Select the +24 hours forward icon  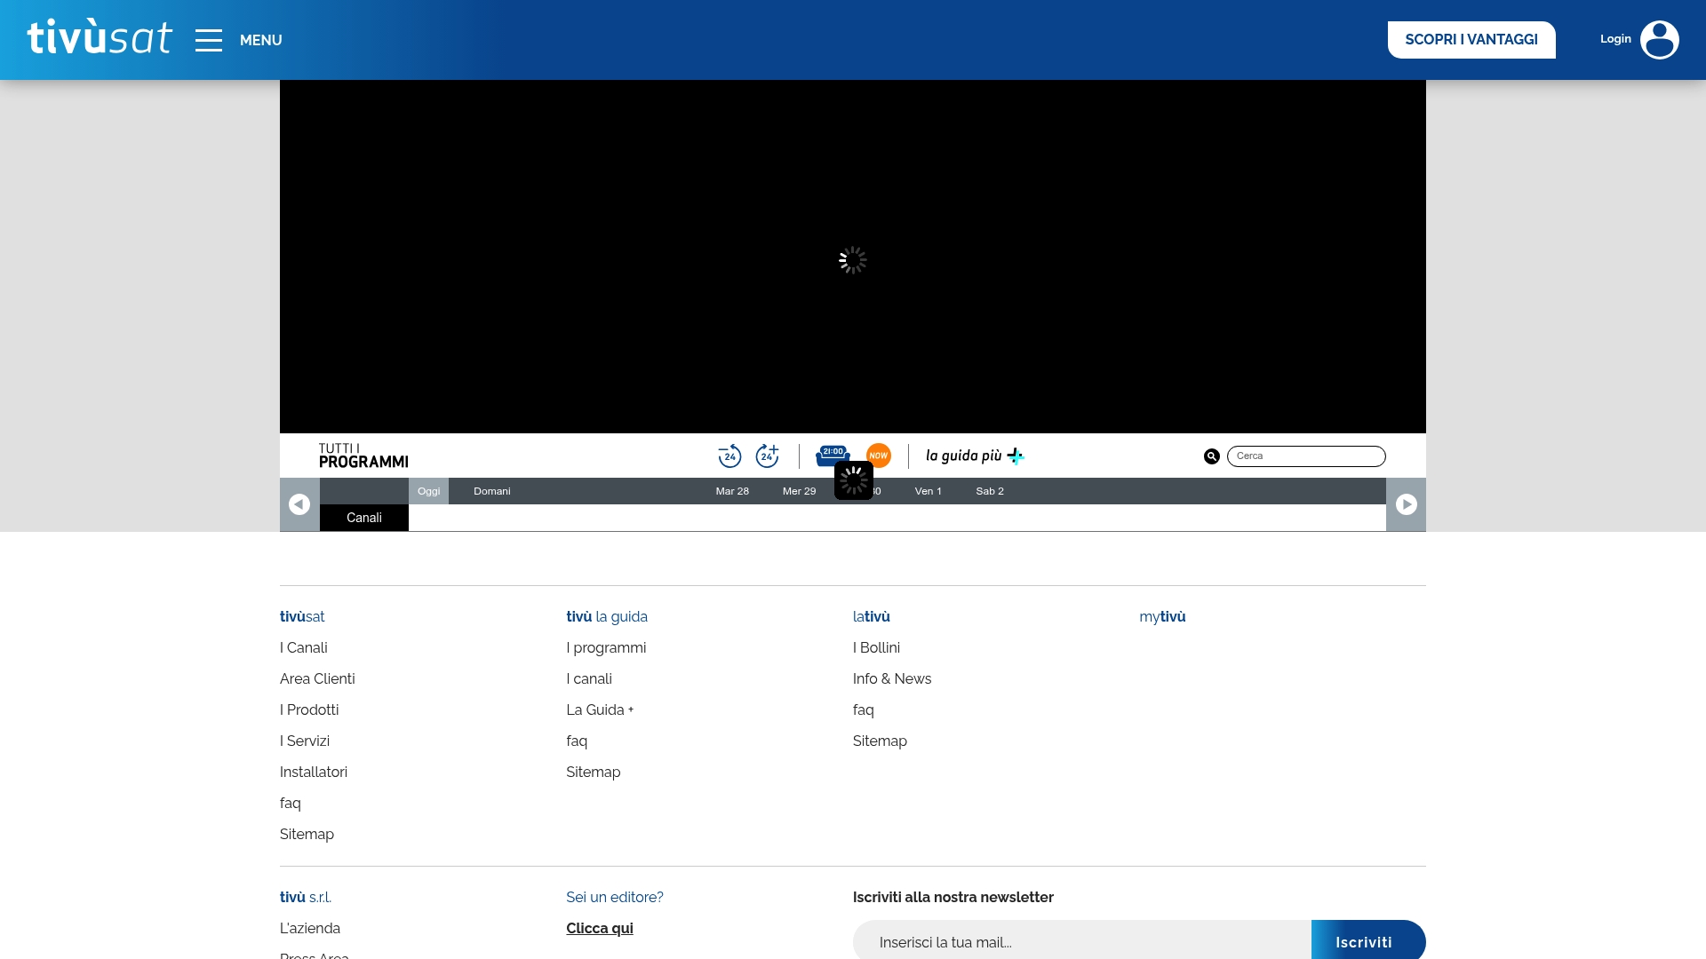[768, 456]
